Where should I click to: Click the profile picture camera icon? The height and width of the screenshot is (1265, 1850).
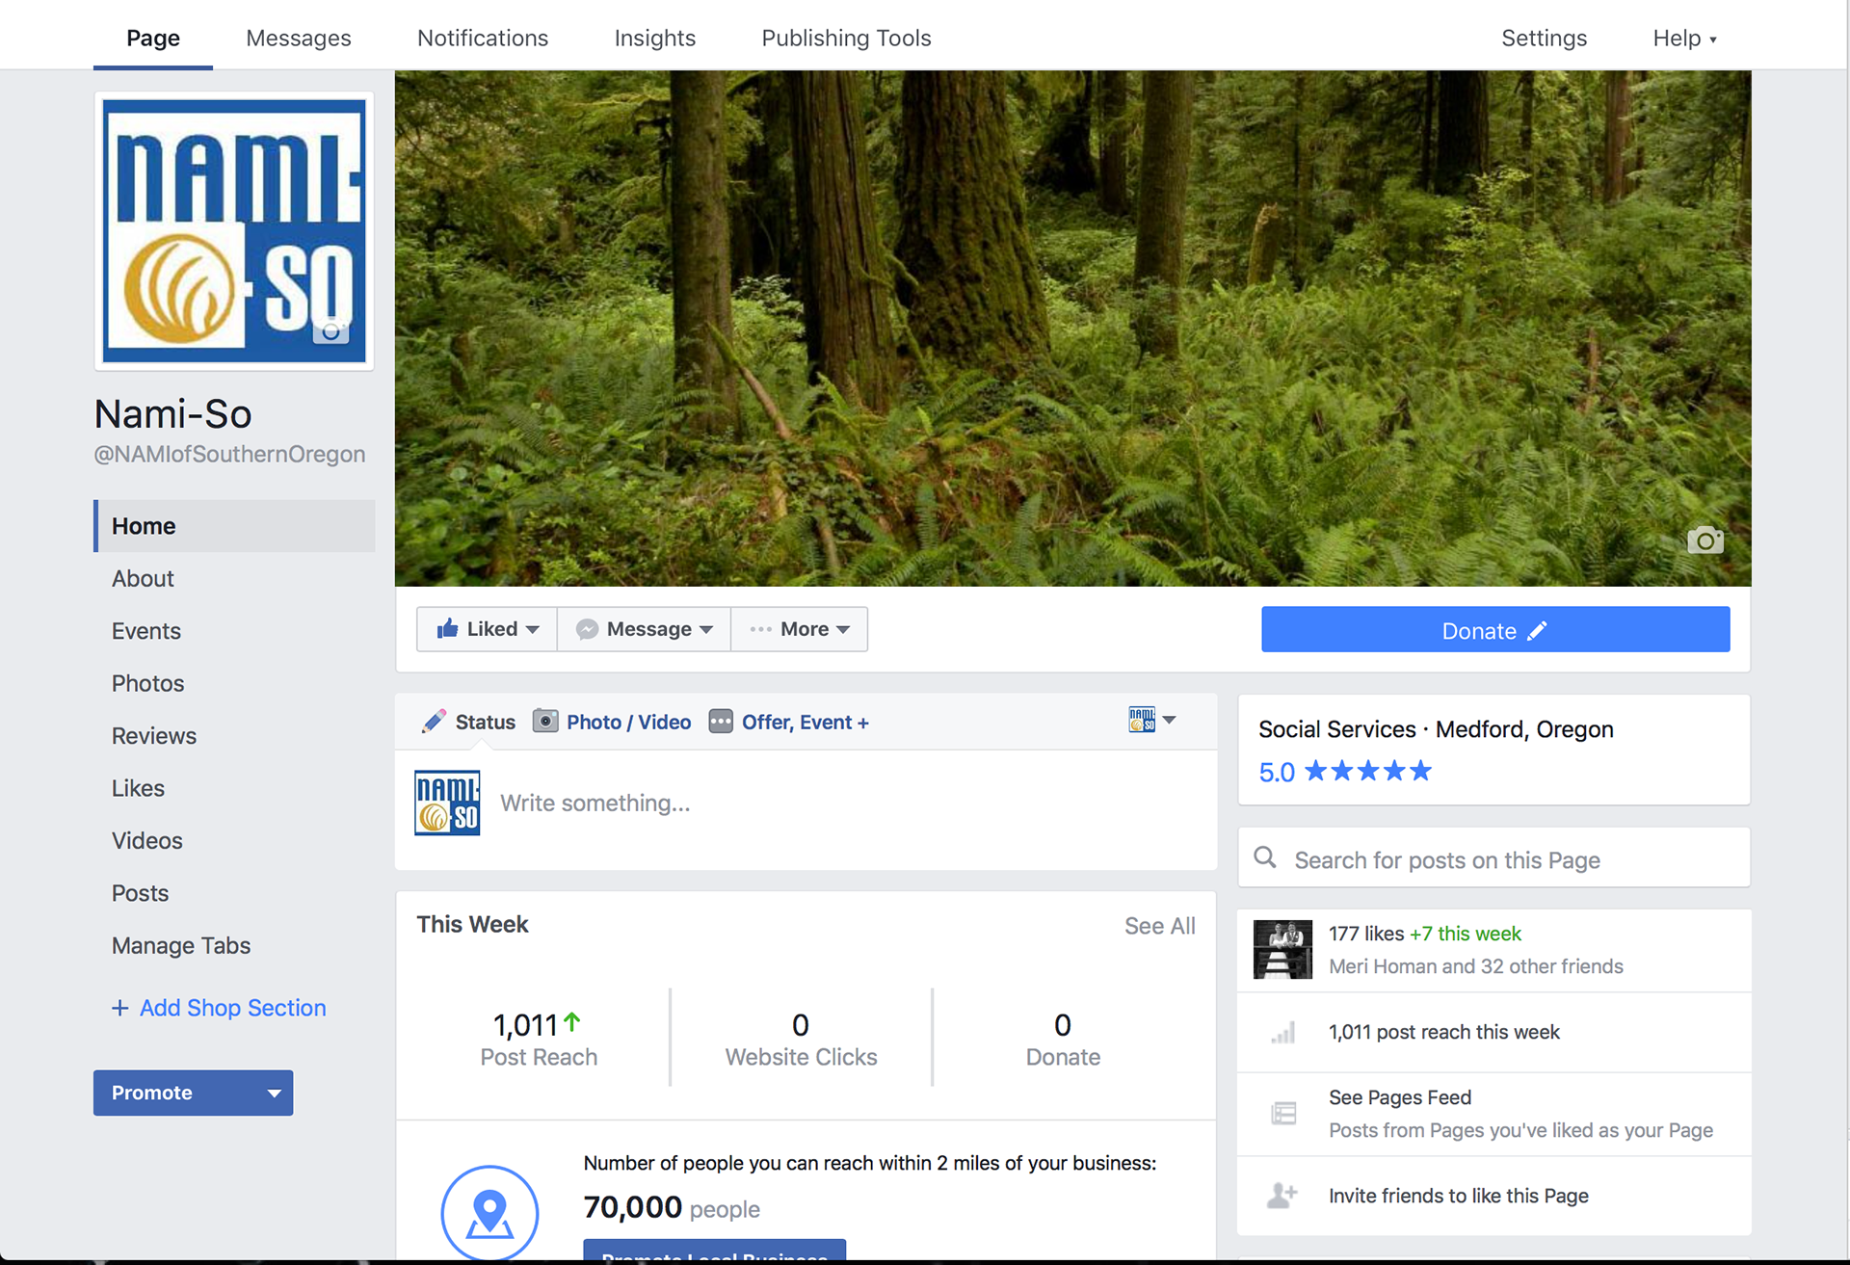(330, 331)
